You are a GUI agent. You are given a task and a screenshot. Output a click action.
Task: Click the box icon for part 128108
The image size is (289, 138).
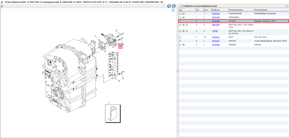(186, 31)
